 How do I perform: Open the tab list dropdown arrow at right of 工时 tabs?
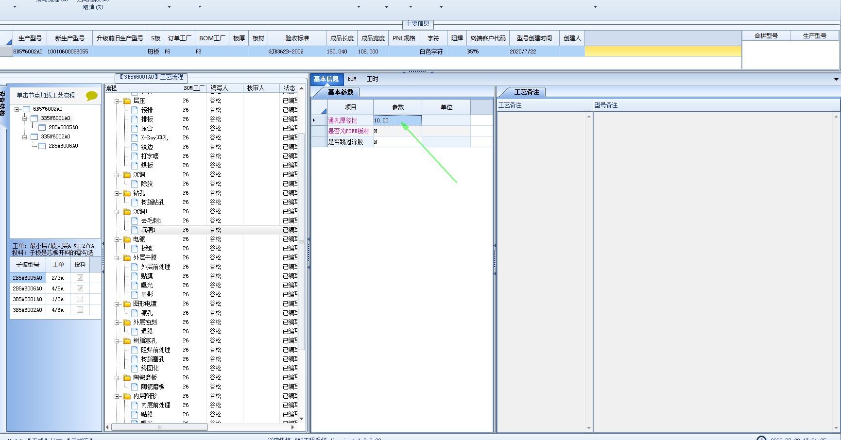tap(836, 79)
